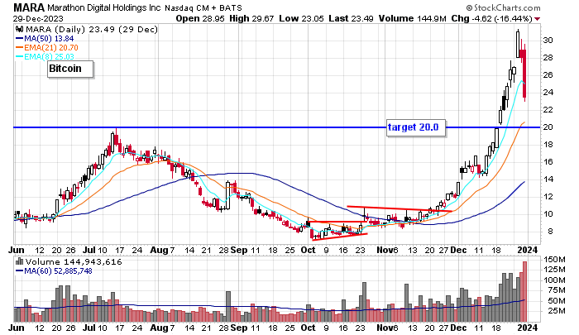Click the MARA ticker symbol title
The image size is (579, 335).
[x=29, y=7]
